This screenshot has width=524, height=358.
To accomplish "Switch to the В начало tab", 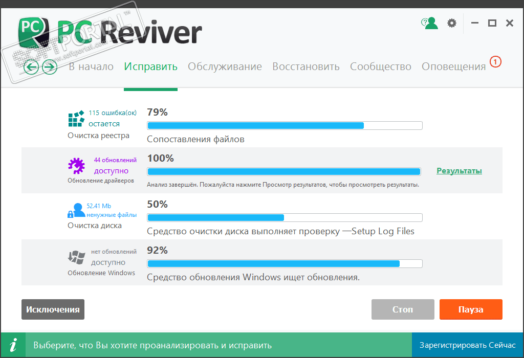I will coord(91,66).
